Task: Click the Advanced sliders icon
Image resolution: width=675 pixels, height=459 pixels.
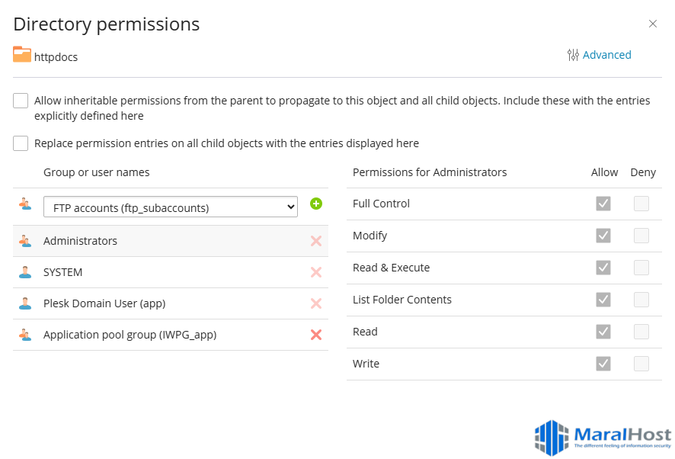Action: pyautogui.click(x=573, y=55)
